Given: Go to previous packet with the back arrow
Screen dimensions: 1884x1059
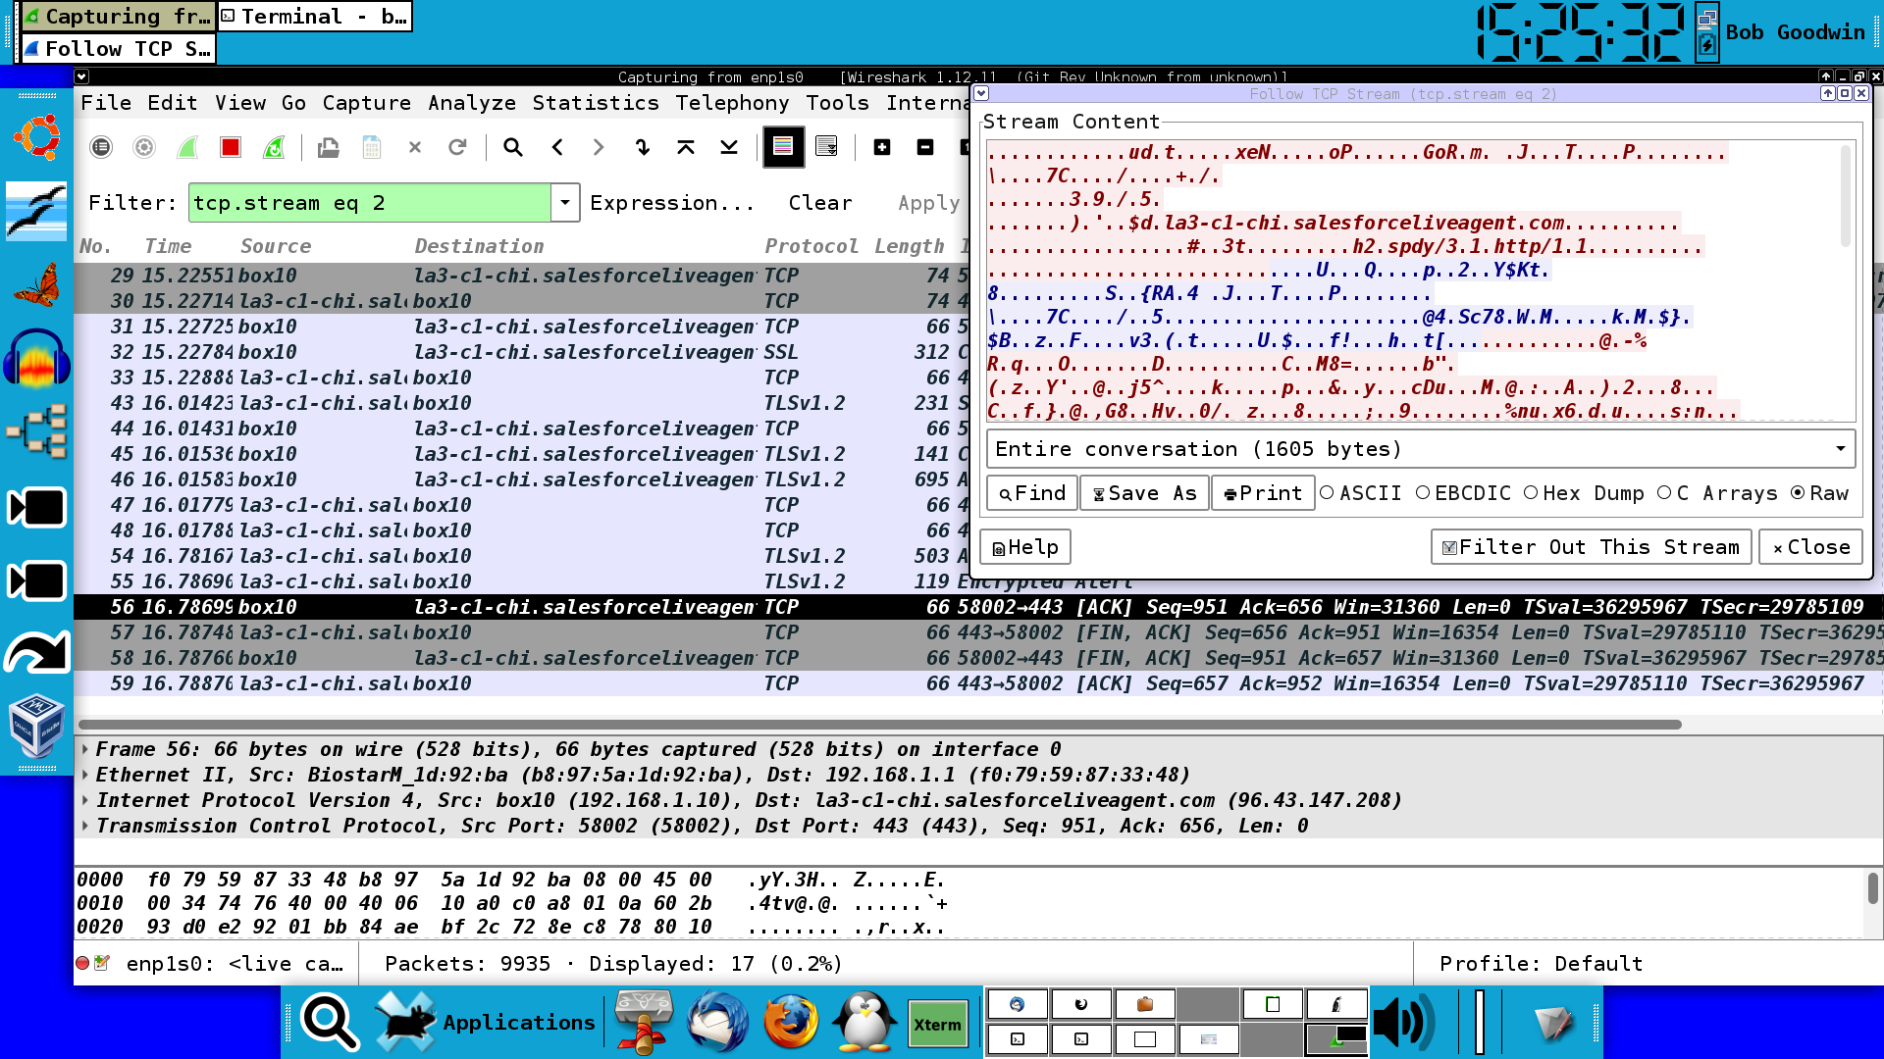Looking at the screenshot, I should [557, 147].
